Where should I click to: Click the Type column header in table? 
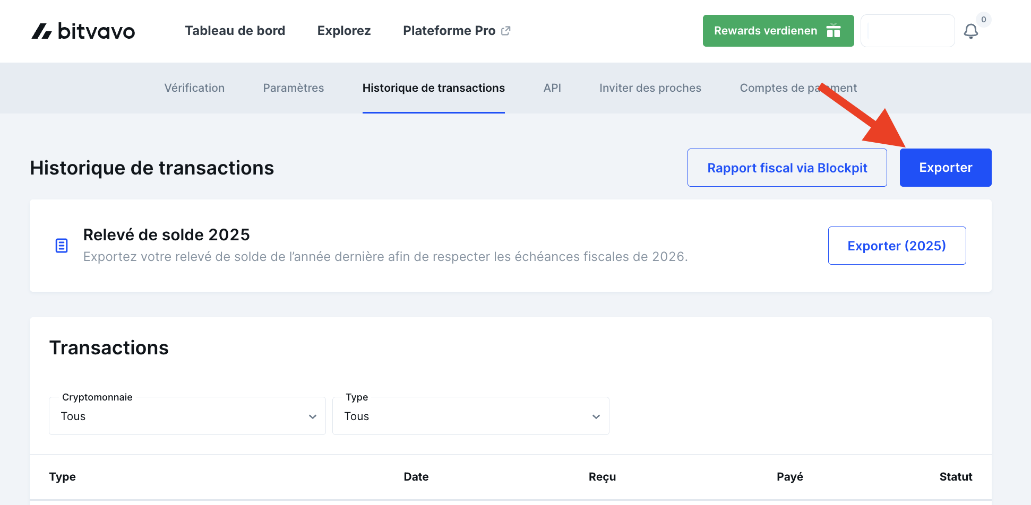point(63,477)
